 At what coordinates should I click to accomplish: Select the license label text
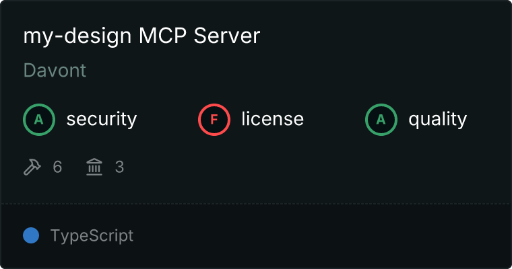click(273, 118)
